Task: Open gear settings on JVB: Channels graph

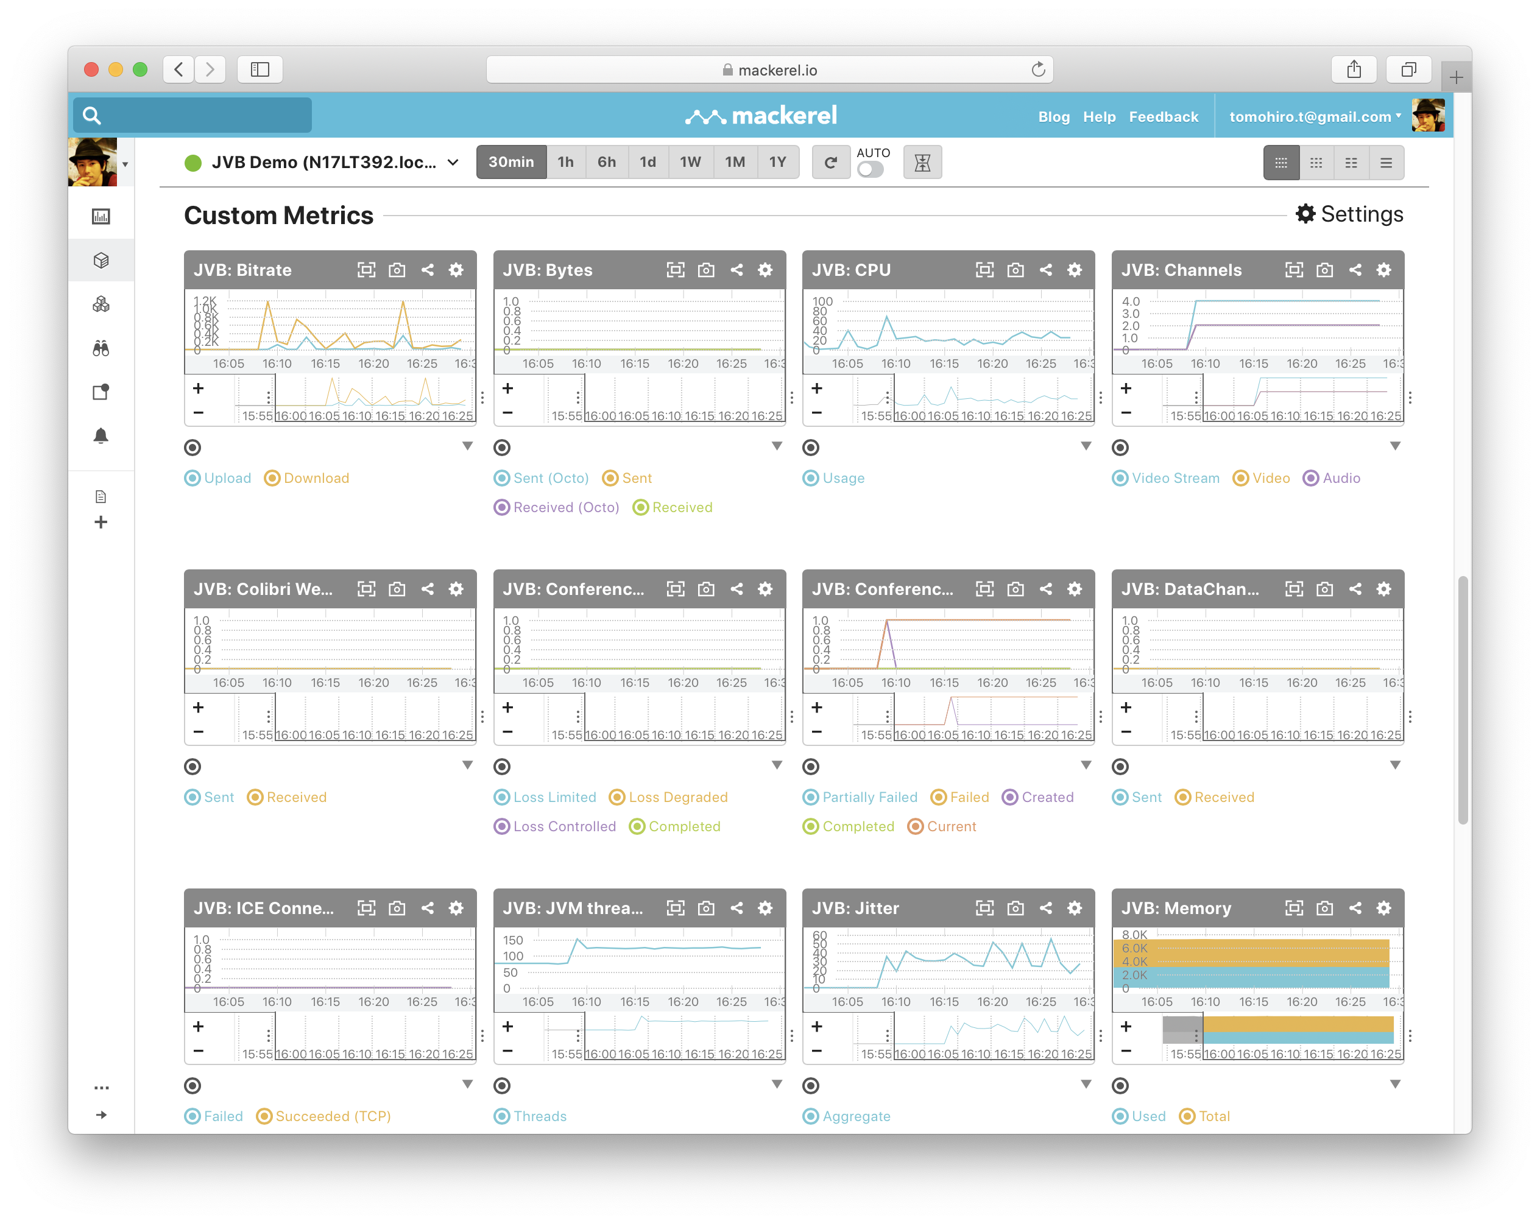Action: [1383, 270]
